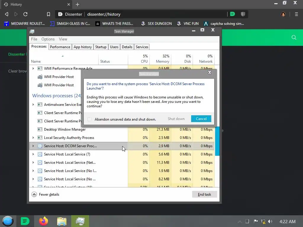This screenshot has height=227, width=303.
Task: Expand the Local Security Authority Process row
Action: pyautogui.click(x=33, y=138)
